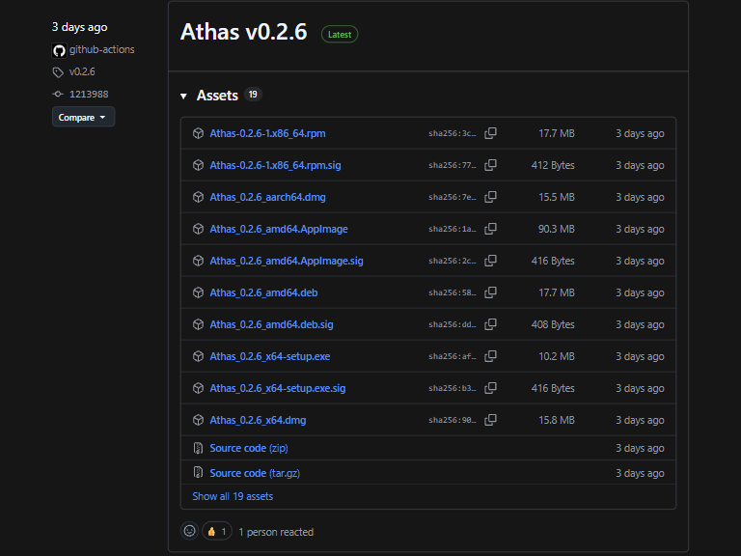Collapse the Assets section
Image resolution: width=741 pixels, height=556 pixels.
(184, 96)
